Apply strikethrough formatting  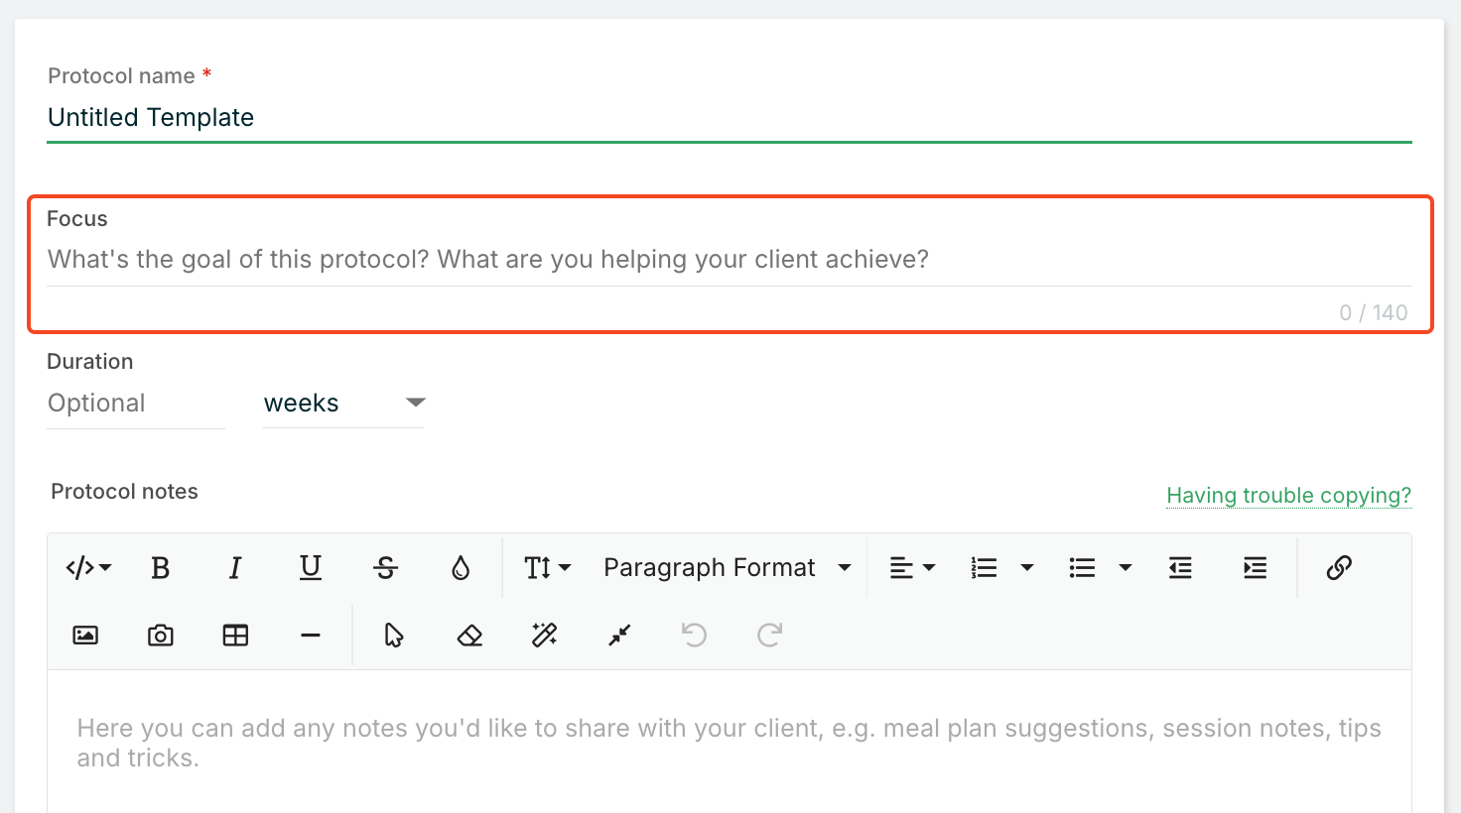coord(385,568)
